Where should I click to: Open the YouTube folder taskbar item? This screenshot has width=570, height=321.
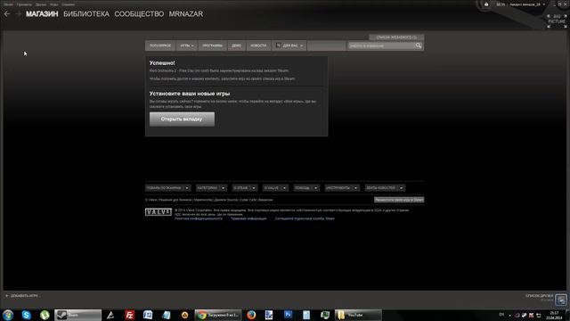tap(358, 315)
